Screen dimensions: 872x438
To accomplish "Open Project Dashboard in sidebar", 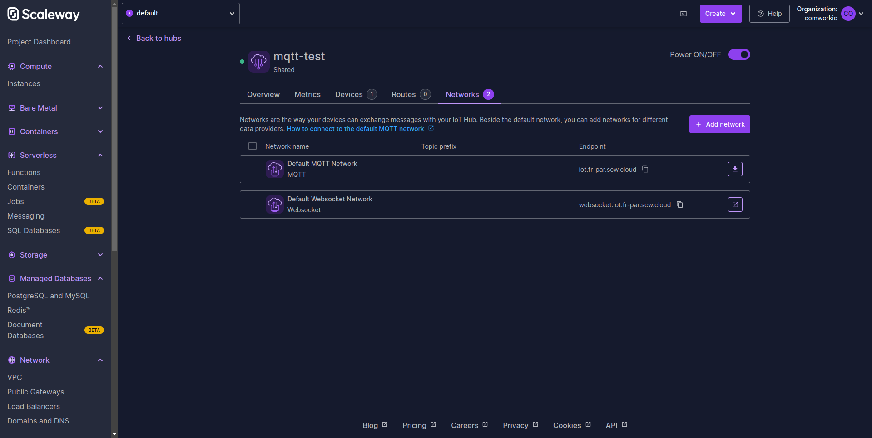I will pos(39,42).
